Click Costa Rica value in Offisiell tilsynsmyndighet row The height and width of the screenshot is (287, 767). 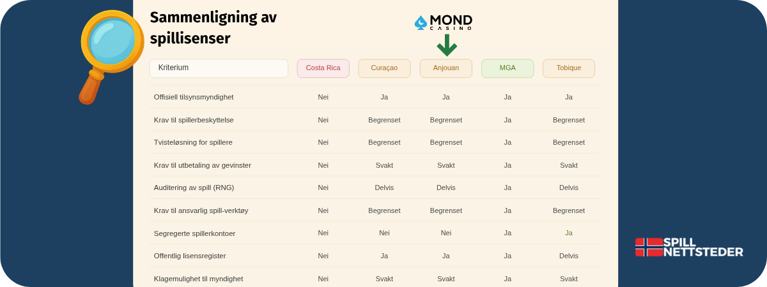click(x=323, y=97)
